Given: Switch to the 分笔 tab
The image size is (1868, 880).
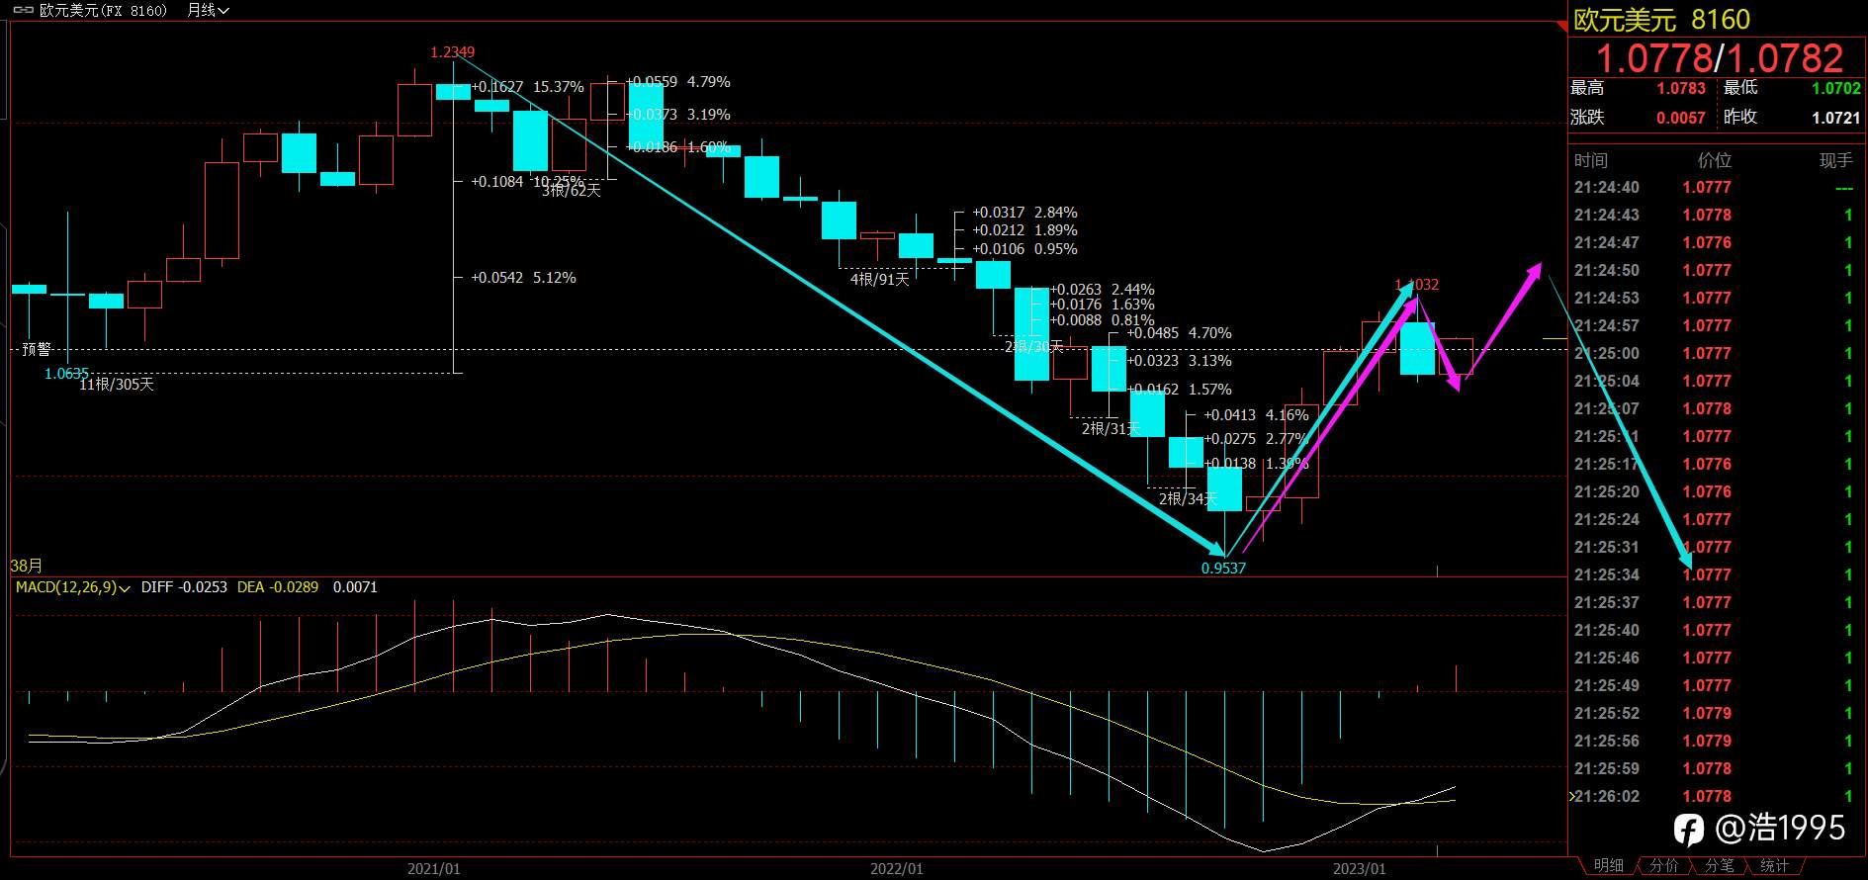Looking at the screenshot, I should pyautogui.click(x=1720, y=866).
